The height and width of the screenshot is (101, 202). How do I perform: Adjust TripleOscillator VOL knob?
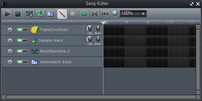tap(90, 28)
